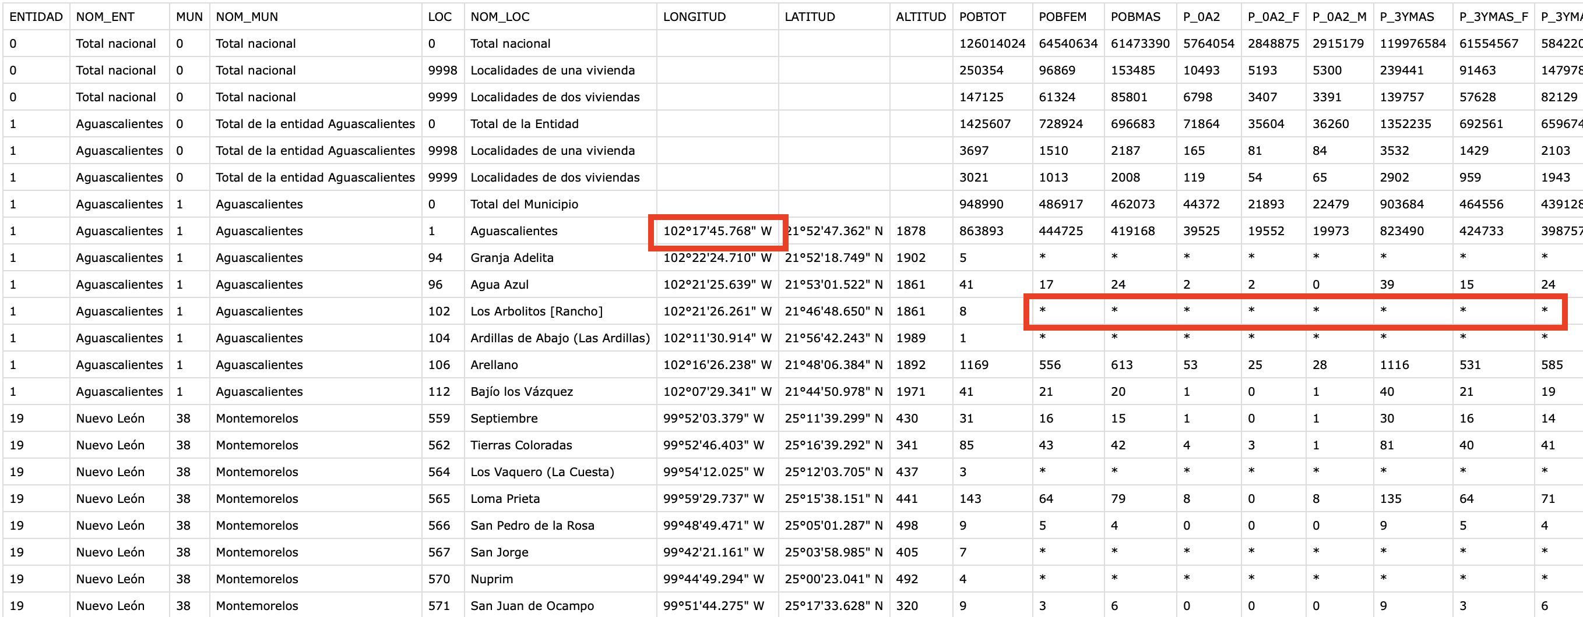Image resolution: width=1583 pixels, height=617 pixels.
Task: Click the Bajío los Vázquez locality cell
Action: click(x=521, y=392)
